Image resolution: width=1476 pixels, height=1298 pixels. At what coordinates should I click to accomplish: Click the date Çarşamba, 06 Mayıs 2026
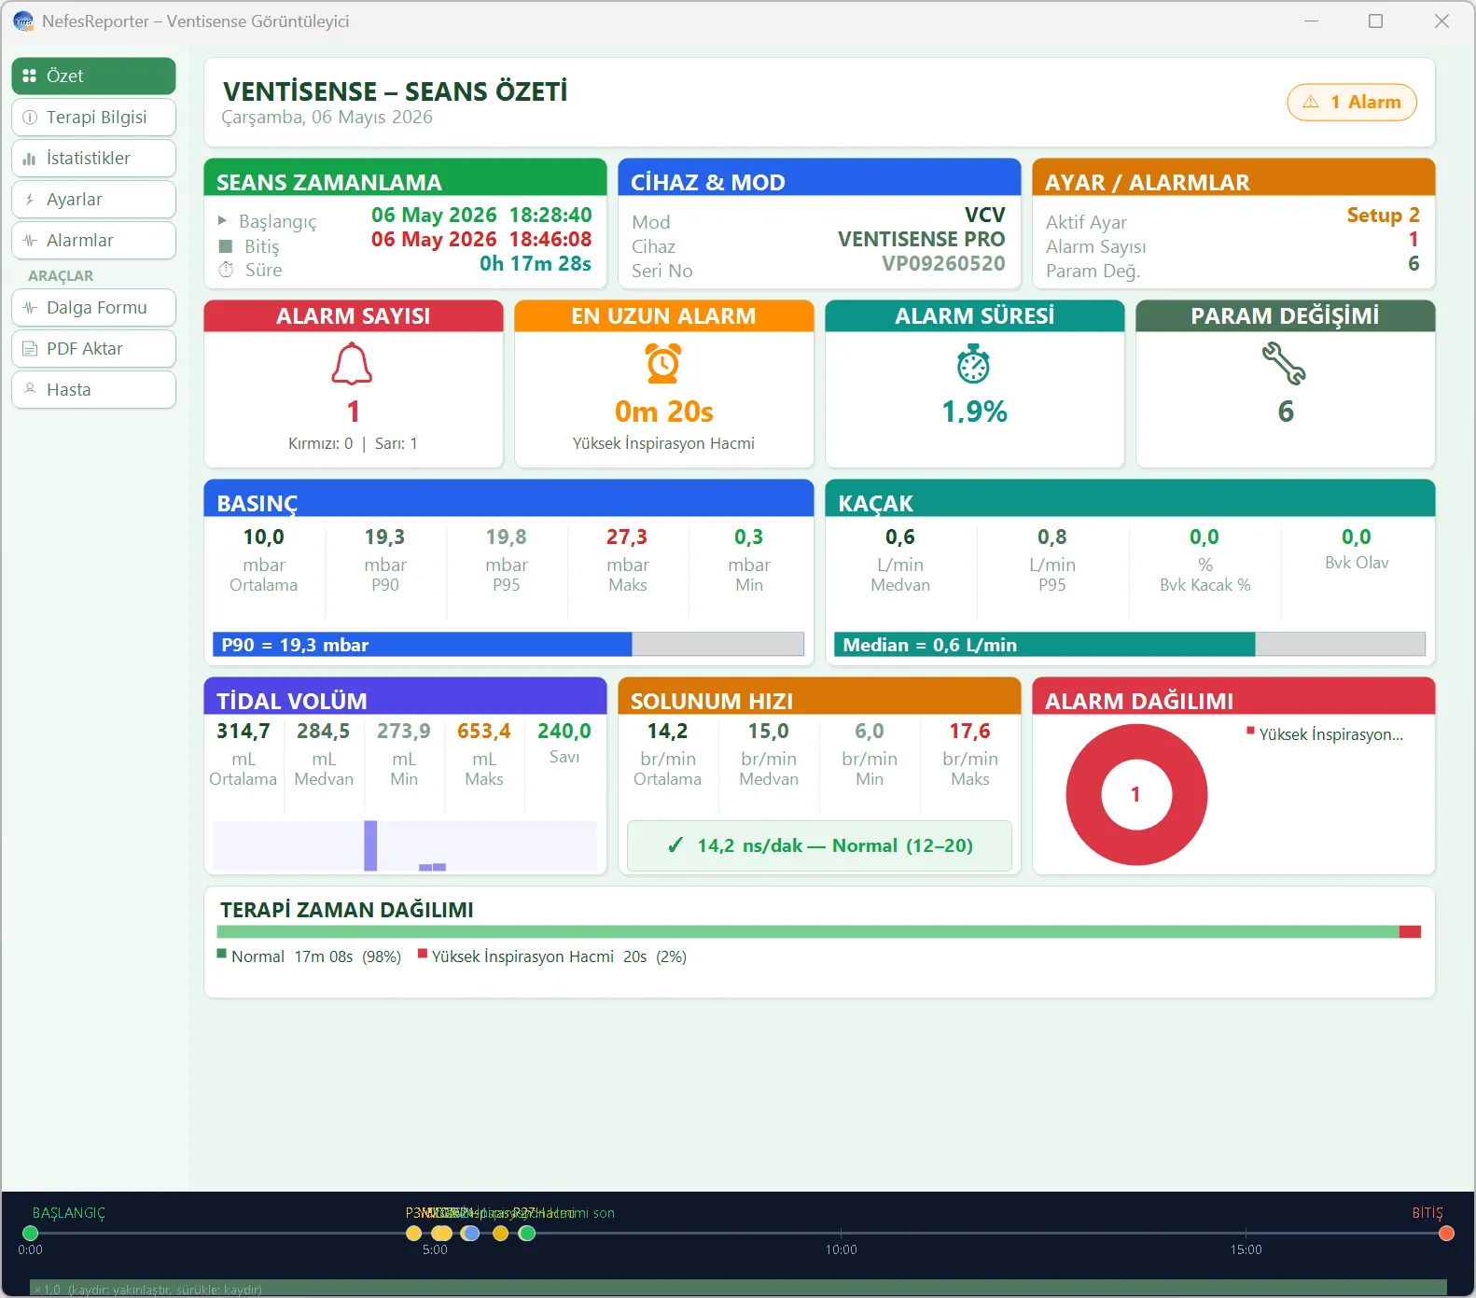pos(327,117)
